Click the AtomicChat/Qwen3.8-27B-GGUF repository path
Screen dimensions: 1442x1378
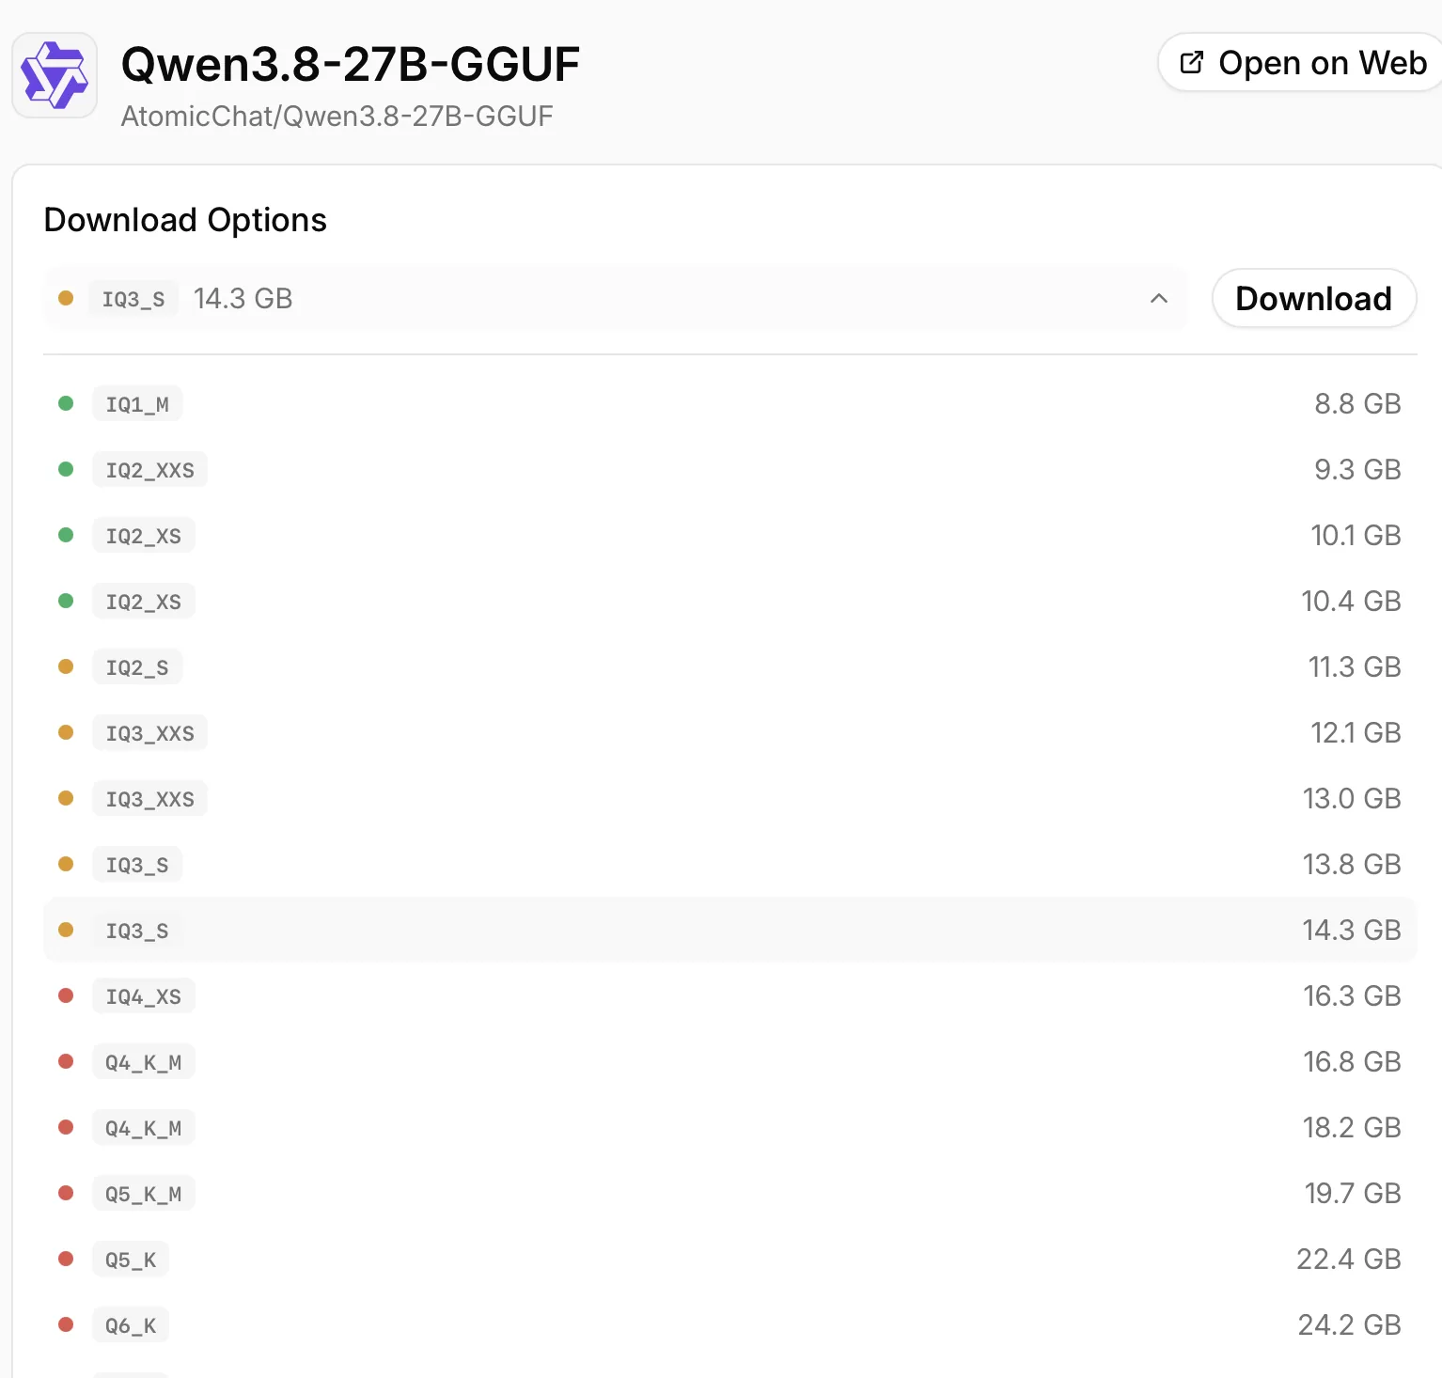pos(337,116)
